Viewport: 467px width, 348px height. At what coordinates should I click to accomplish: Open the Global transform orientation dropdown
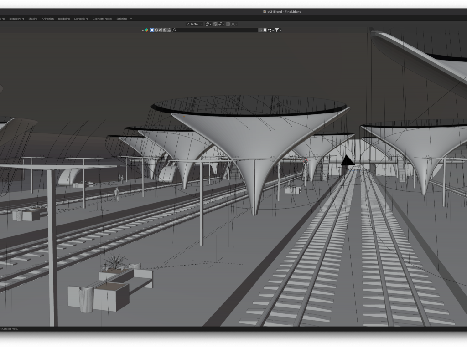[195, 24]
